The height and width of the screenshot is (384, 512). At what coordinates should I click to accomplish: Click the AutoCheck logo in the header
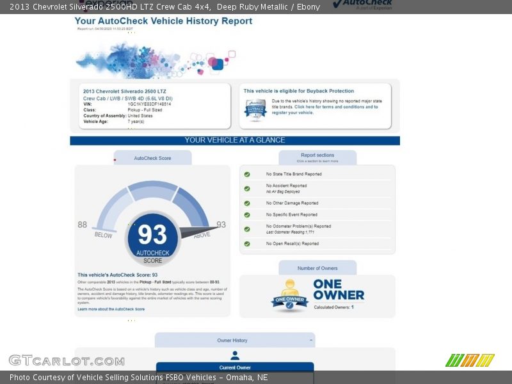click(362, 4)
